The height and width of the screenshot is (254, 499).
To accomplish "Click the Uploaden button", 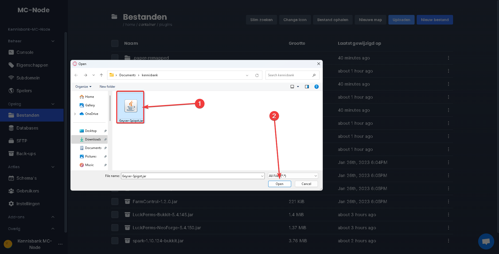I will [x=401, y=20].
